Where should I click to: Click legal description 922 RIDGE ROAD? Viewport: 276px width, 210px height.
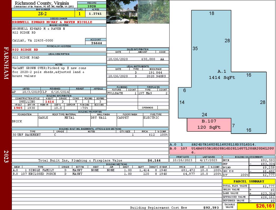[26, 58]
